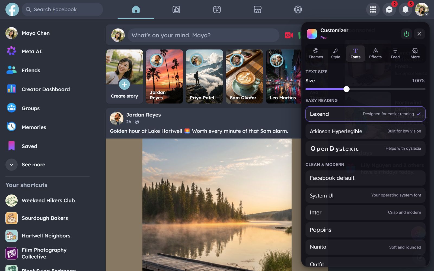Screen dimensions: 434x271
Task: Open Messenger chats icon
Action: point(389,9)
